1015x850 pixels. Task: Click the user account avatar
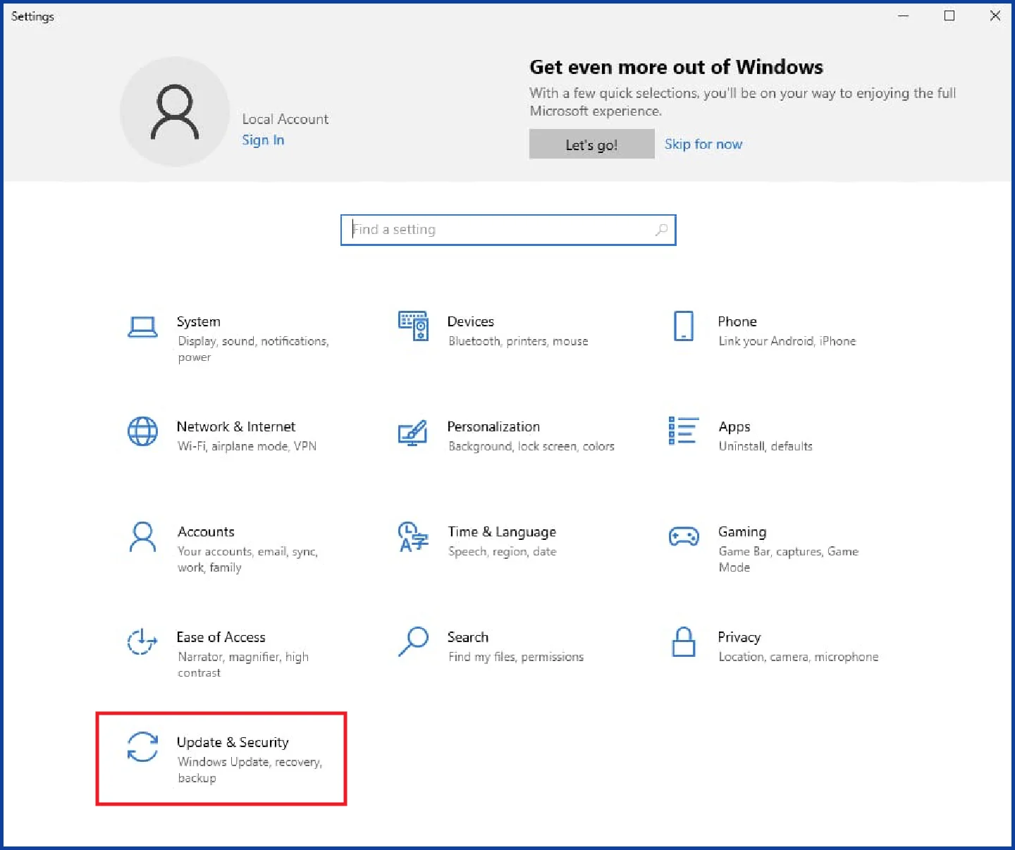click(x=175, y=112)
